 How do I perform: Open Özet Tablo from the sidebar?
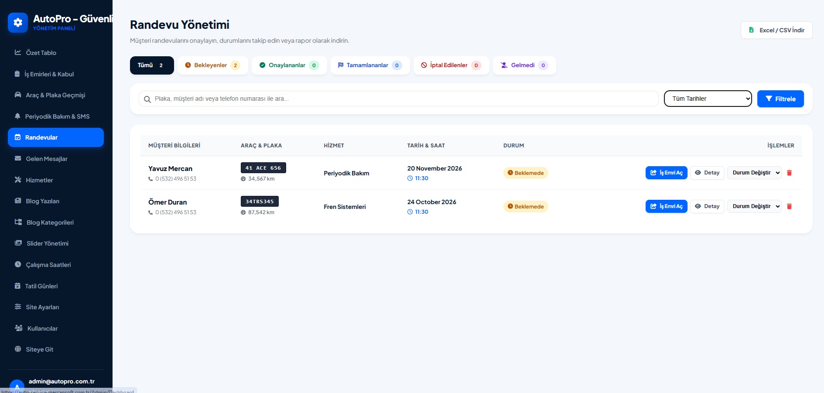(56, 53)
